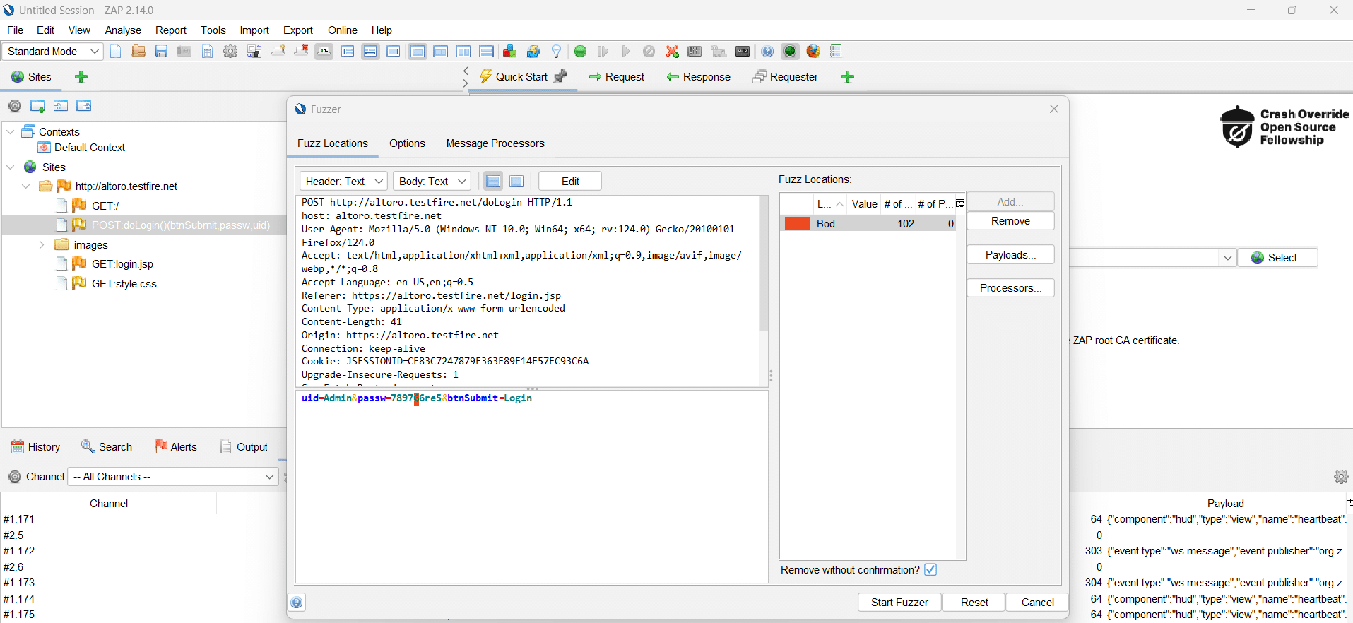
Task: Toggle Remove without confirmation checkbox
Action: (930, 570)
